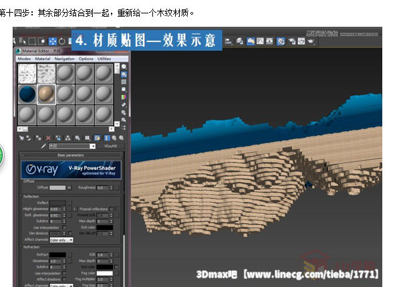
Task: Toggle the refraction Exit color checkbox
Action: (x=116, y=267)
